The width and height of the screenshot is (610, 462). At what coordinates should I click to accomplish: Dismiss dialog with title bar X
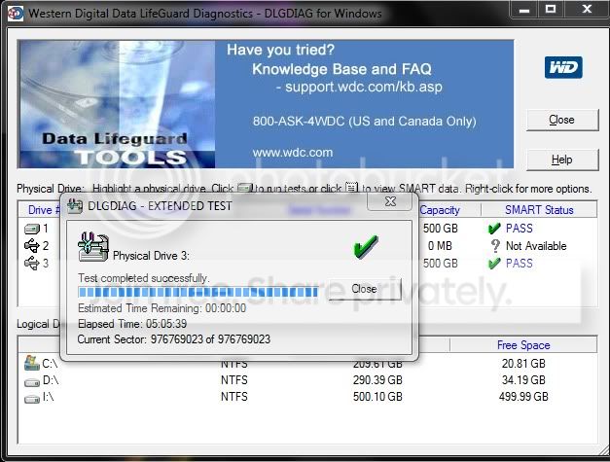390,201
